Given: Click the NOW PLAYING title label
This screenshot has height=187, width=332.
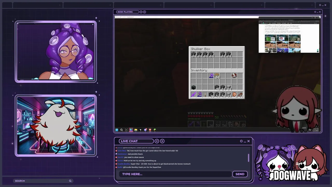Looking at the screenshot, I should coord(125,12).
